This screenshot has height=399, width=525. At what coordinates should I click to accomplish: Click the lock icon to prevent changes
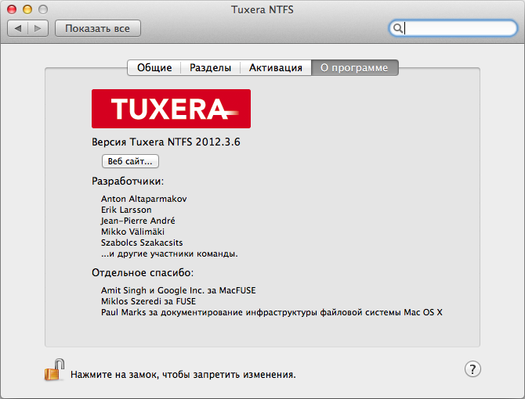54,370
